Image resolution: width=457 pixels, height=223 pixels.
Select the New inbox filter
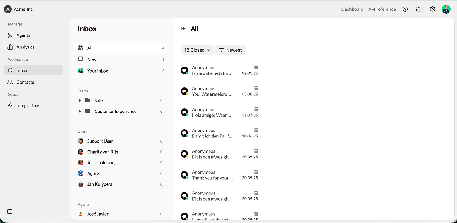pos(121,59)
